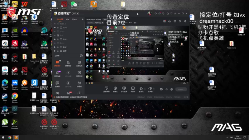249x140 pixels.
Task: Switch to the third scene tab
Action: (74, 19)
